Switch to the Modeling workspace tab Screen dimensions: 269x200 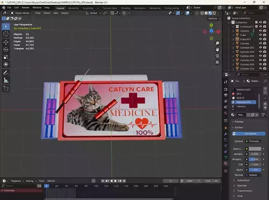[73, 8]
